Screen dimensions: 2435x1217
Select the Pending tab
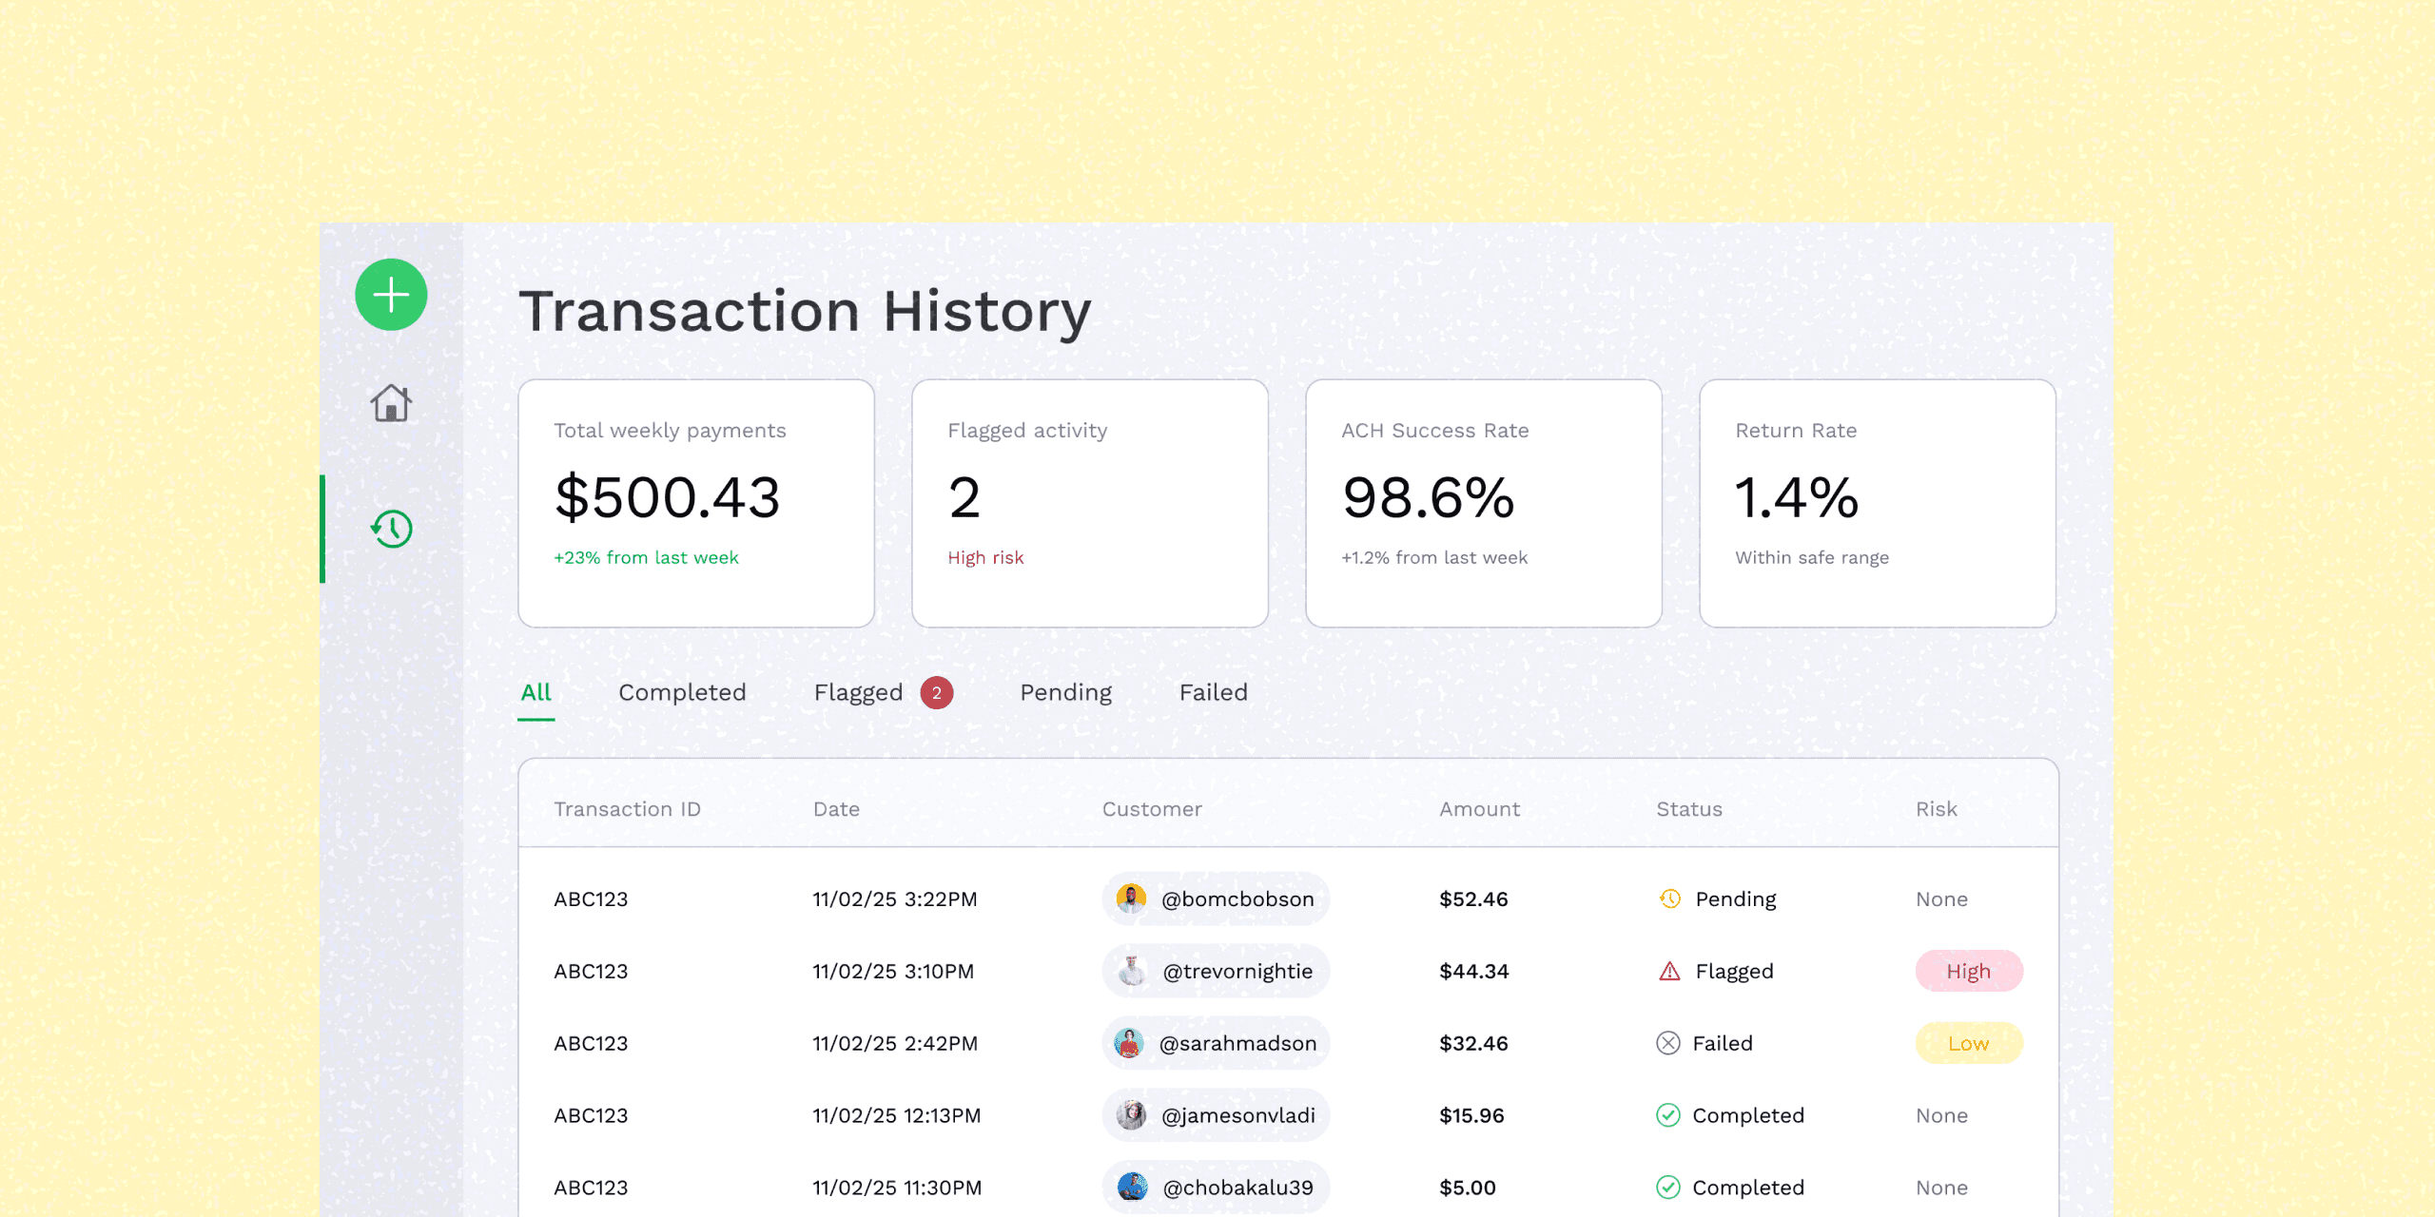pyautogui.click(x=1065, y=693)
